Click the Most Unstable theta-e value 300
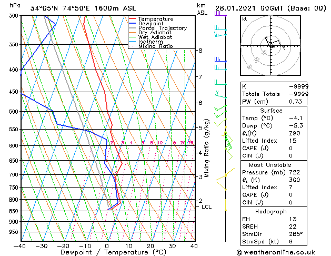 coord(295,180)
